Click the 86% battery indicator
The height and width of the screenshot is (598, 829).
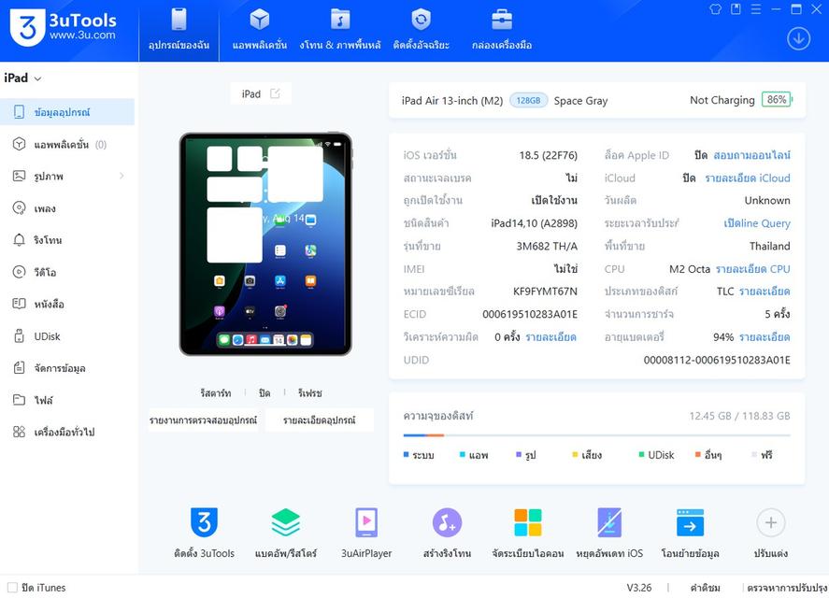click(777, 99)
